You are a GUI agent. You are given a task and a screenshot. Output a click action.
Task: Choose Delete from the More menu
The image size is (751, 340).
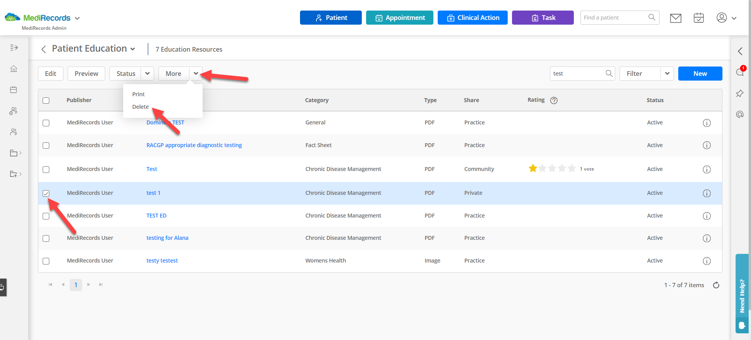[140, 107]
